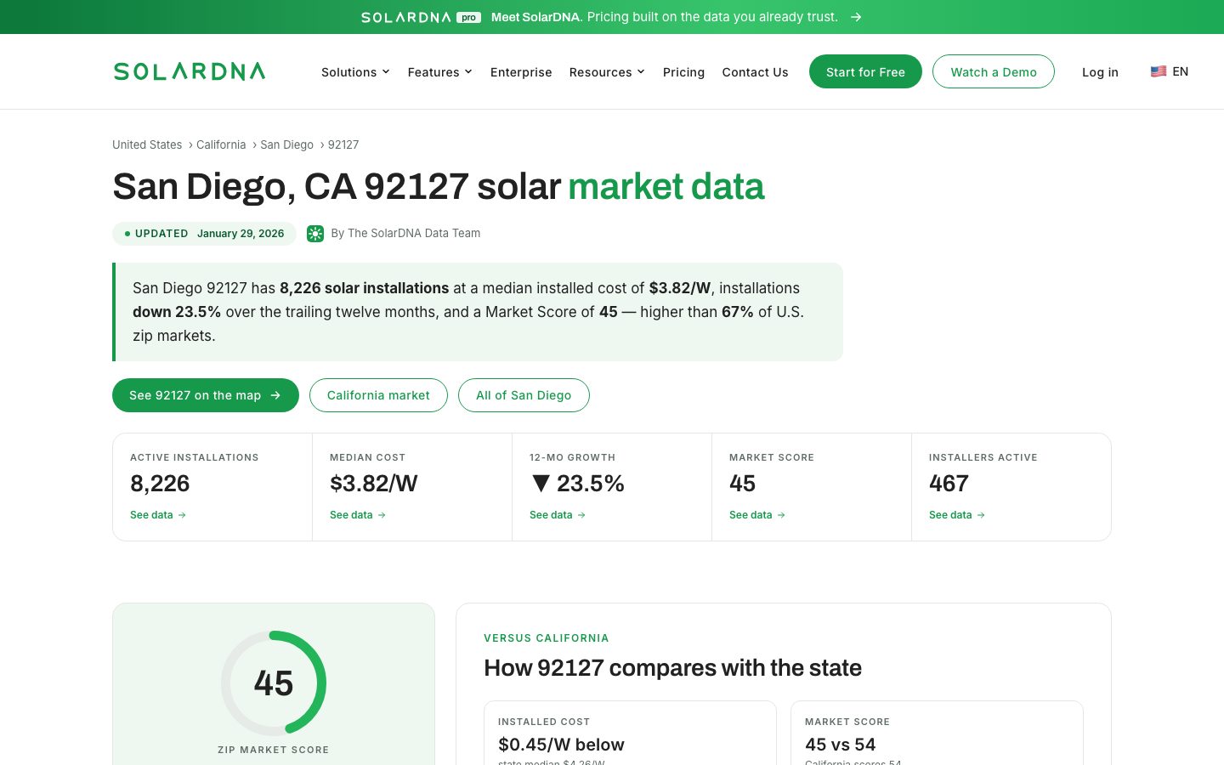
Task: Click the Meet SolarDNA banner text
Action: tap(665, 17)
